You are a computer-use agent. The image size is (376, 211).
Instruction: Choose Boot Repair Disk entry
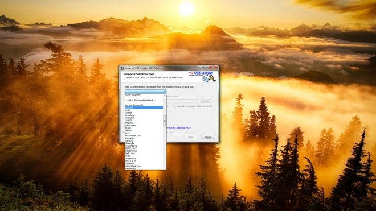click(133, 135)
